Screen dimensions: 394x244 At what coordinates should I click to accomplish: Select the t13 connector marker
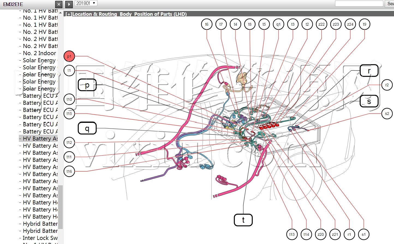pyautogui.click(x=292, y=234)
